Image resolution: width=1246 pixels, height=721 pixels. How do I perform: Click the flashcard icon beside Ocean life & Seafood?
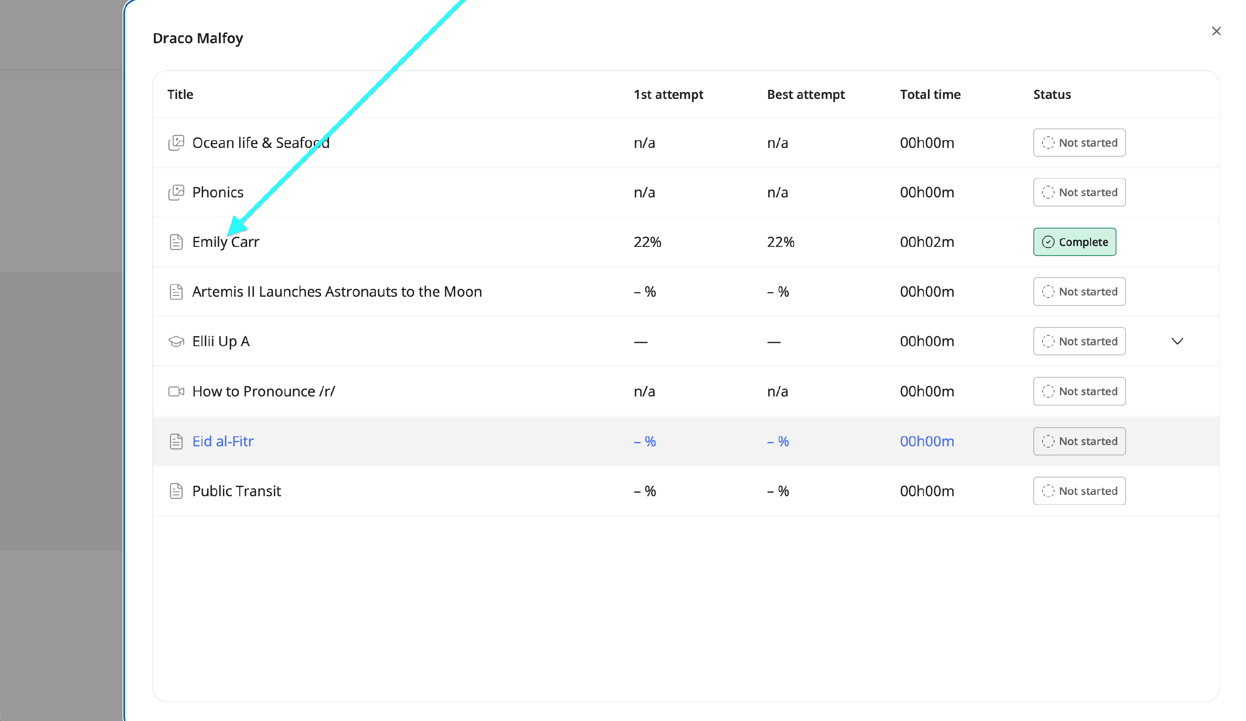coord(176,143)
